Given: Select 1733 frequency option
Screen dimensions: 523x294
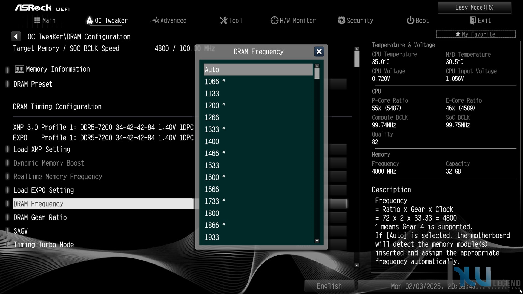Looking at the screenshot, I should click(258, 201).
